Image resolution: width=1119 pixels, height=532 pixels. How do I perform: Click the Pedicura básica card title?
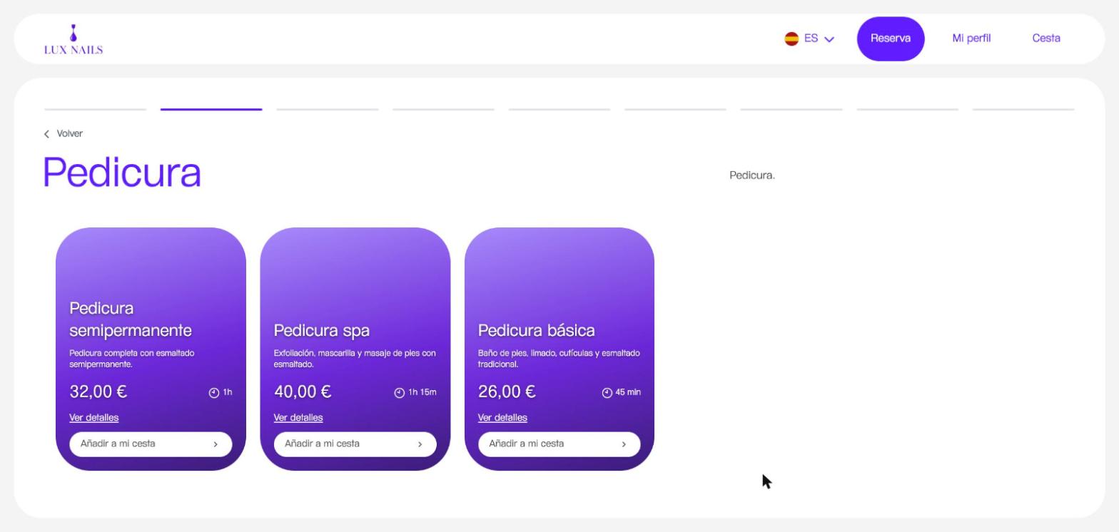(536, 330)
